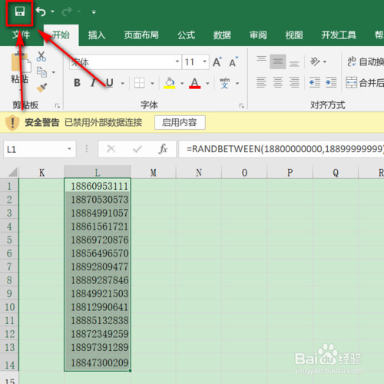This screenshot has width=384, height=384.
Task: Open the Borders options dropdown arrow
Action: tap(152, 84)
